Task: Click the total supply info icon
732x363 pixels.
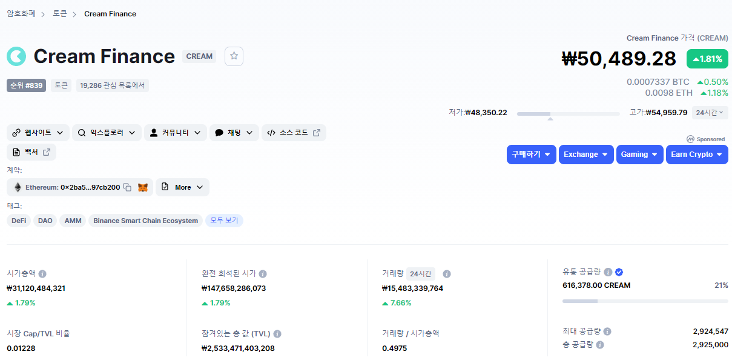Action: [600, 345]
